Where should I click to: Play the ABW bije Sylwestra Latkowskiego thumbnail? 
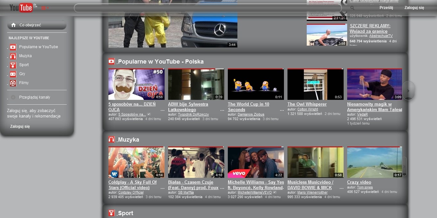tap(196, 84)
